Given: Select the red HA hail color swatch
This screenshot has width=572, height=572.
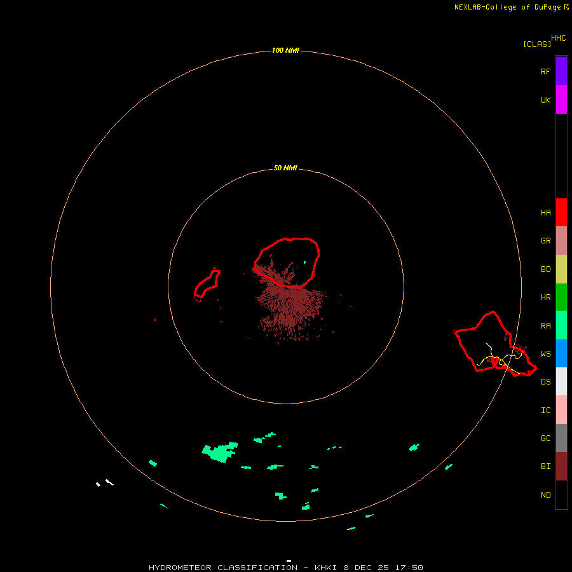Looking at the screenshot, I should point(561,212).
